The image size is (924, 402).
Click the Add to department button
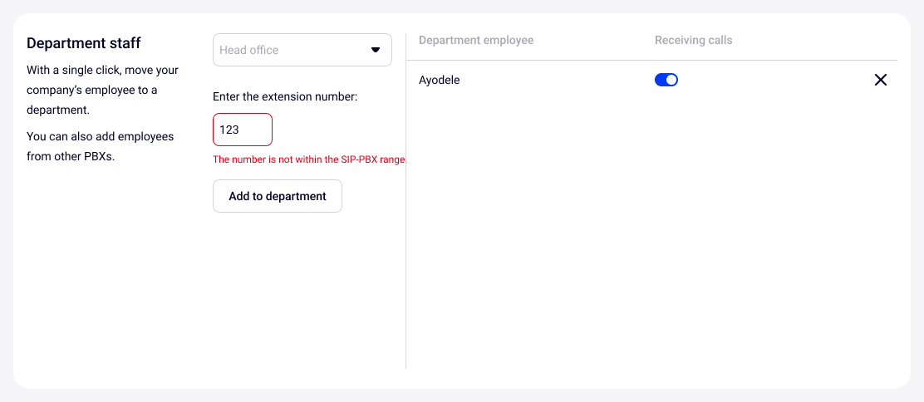click(278, 196)
